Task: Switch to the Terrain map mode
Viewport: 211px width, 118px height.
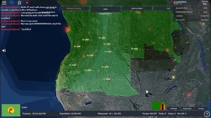Action: pyautogui.click(x=201, y=108)
